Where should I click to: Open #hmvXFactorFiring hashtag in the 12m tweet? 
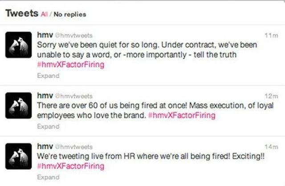point(182,115)
